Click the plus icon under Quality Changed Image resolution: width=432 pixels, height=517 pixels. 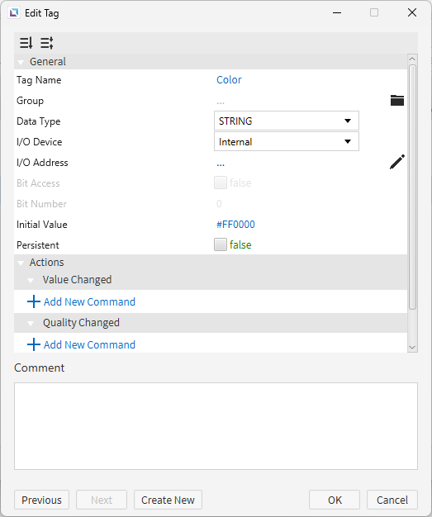pos(34,344)
